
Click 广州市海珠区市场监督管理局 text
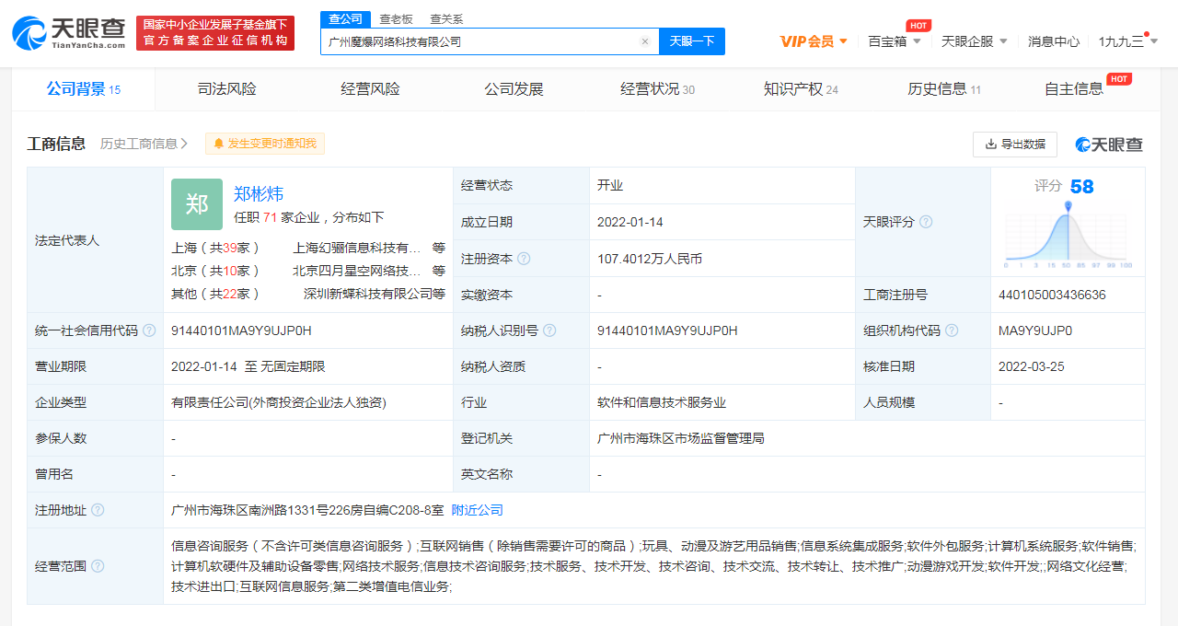pos(681,438)
